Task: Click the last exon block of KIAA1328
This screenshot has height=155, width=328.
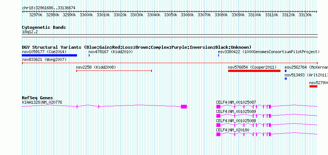Action: 184,106
